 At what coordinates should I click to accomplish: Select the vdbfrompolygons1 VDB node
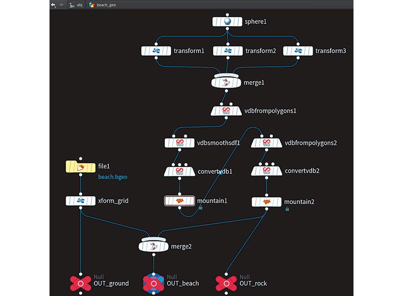pos(226,111)
